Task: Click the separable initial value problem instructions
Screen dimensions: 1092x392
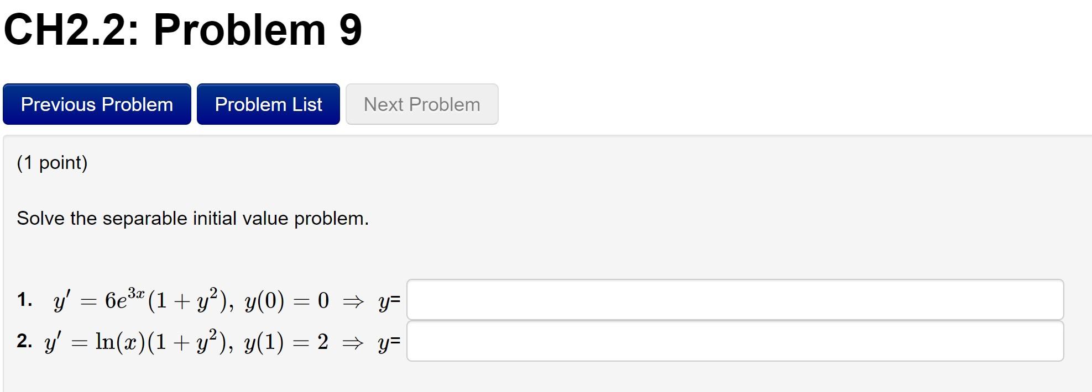Action: 192,218
